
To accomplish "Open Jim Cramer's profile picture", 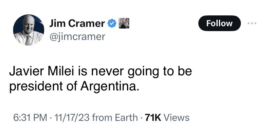I will coord(28,30).
